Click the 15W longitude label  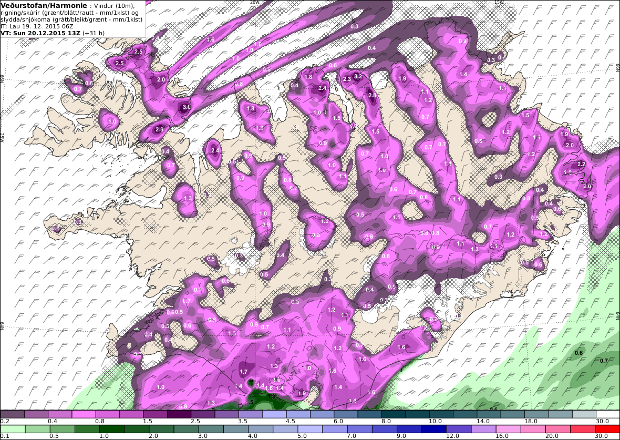pyautogui.click(x=499, y=2)
